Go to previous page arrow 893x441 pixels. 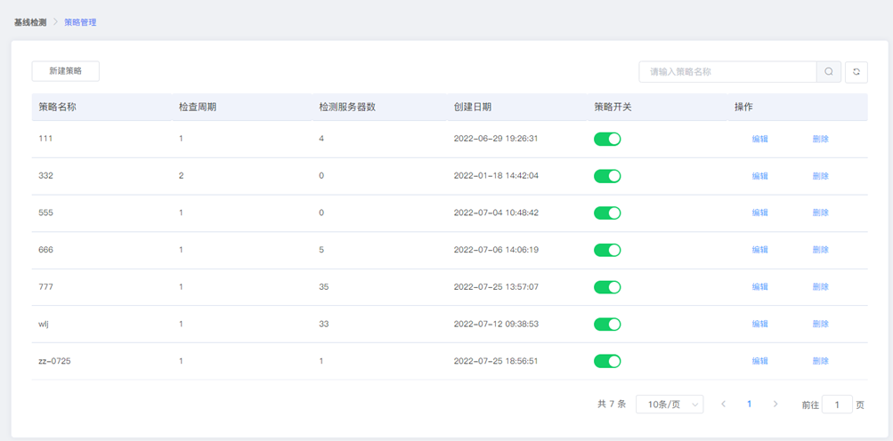[723, 404]
